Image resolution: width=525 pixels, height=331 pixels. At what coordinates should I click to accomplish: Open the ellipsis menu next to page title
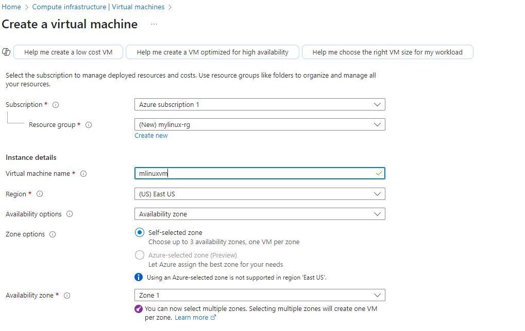(x=154, y=24)
